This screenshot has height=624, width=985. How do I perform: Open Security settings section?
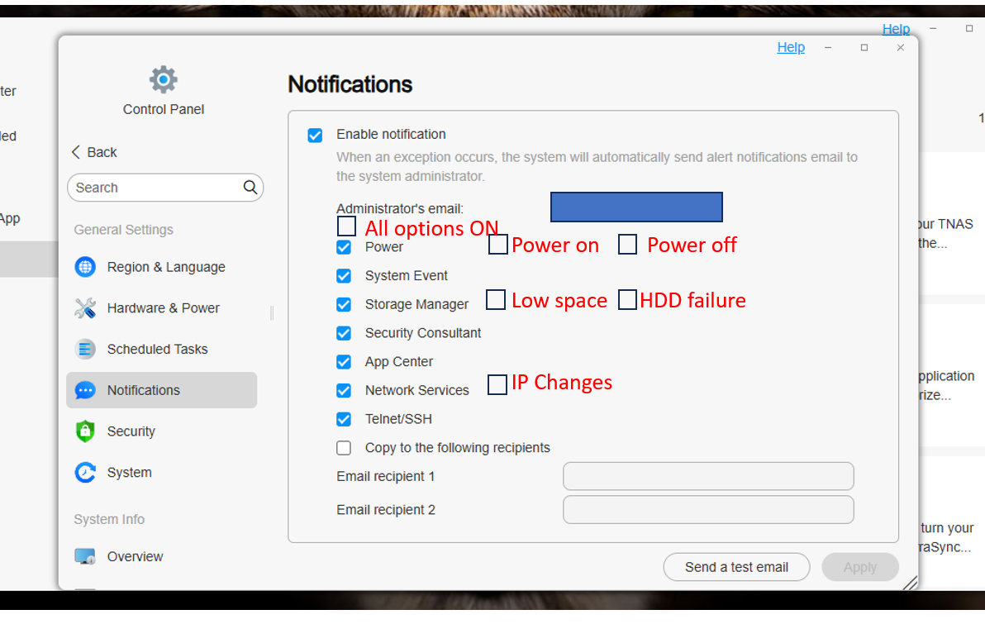[161, 431]
